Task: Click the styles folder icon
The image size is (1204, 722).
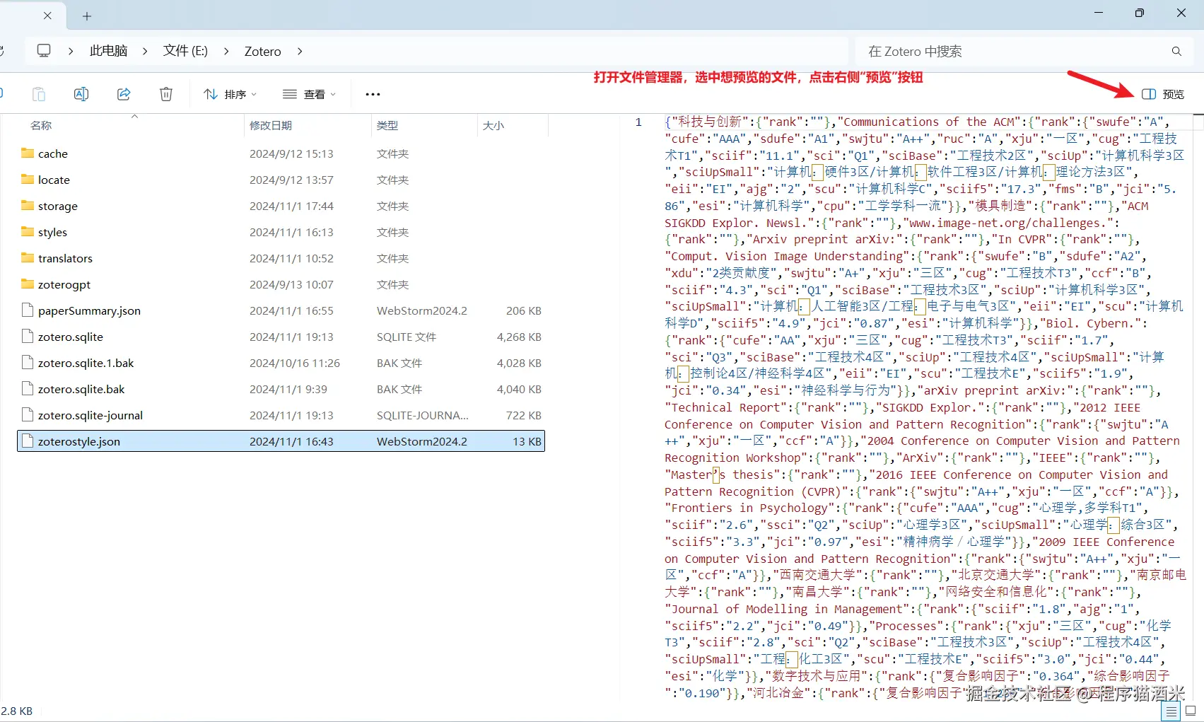Action: pyautogui.click(x=28, y=231)
